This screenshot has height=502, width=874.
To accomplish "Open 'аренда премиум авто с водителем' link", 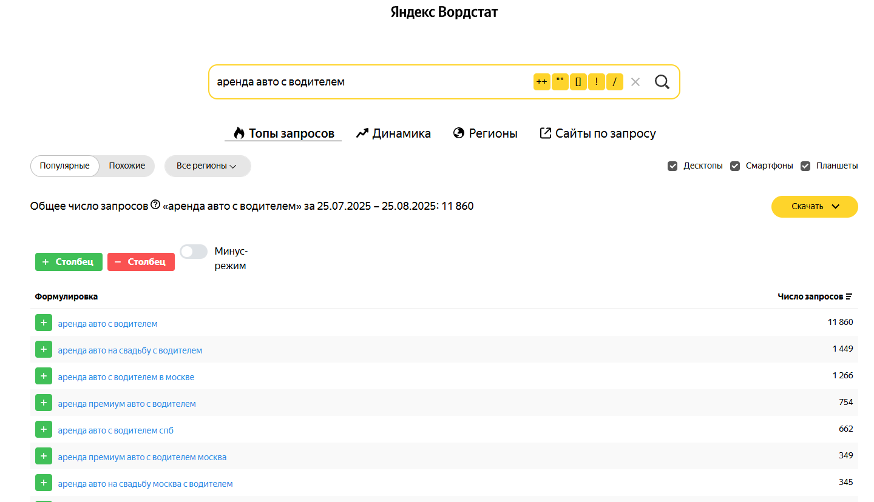I will [x=127, y=404].
